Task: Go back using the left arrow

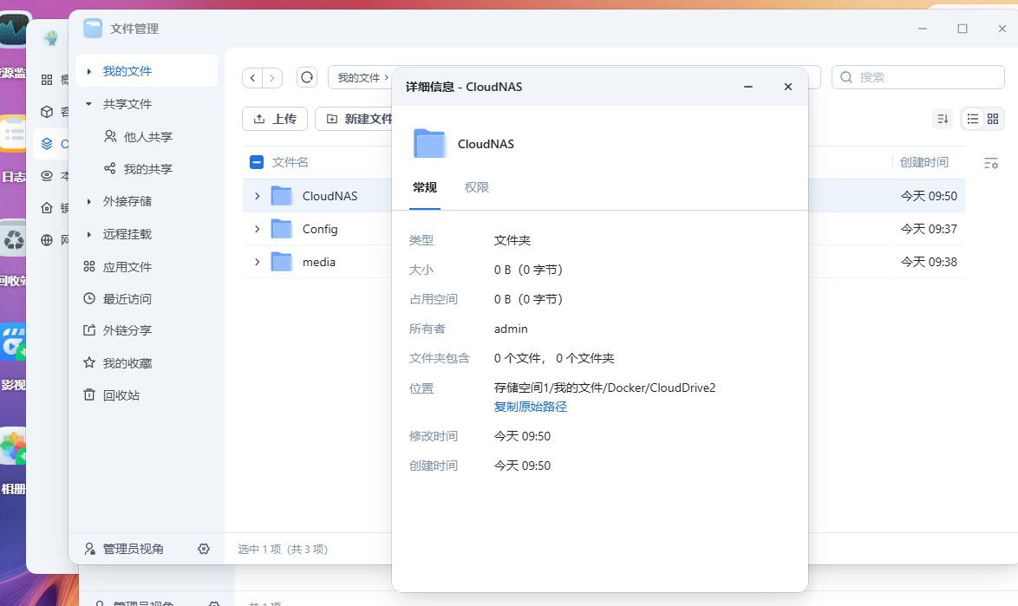Action: 252,77
